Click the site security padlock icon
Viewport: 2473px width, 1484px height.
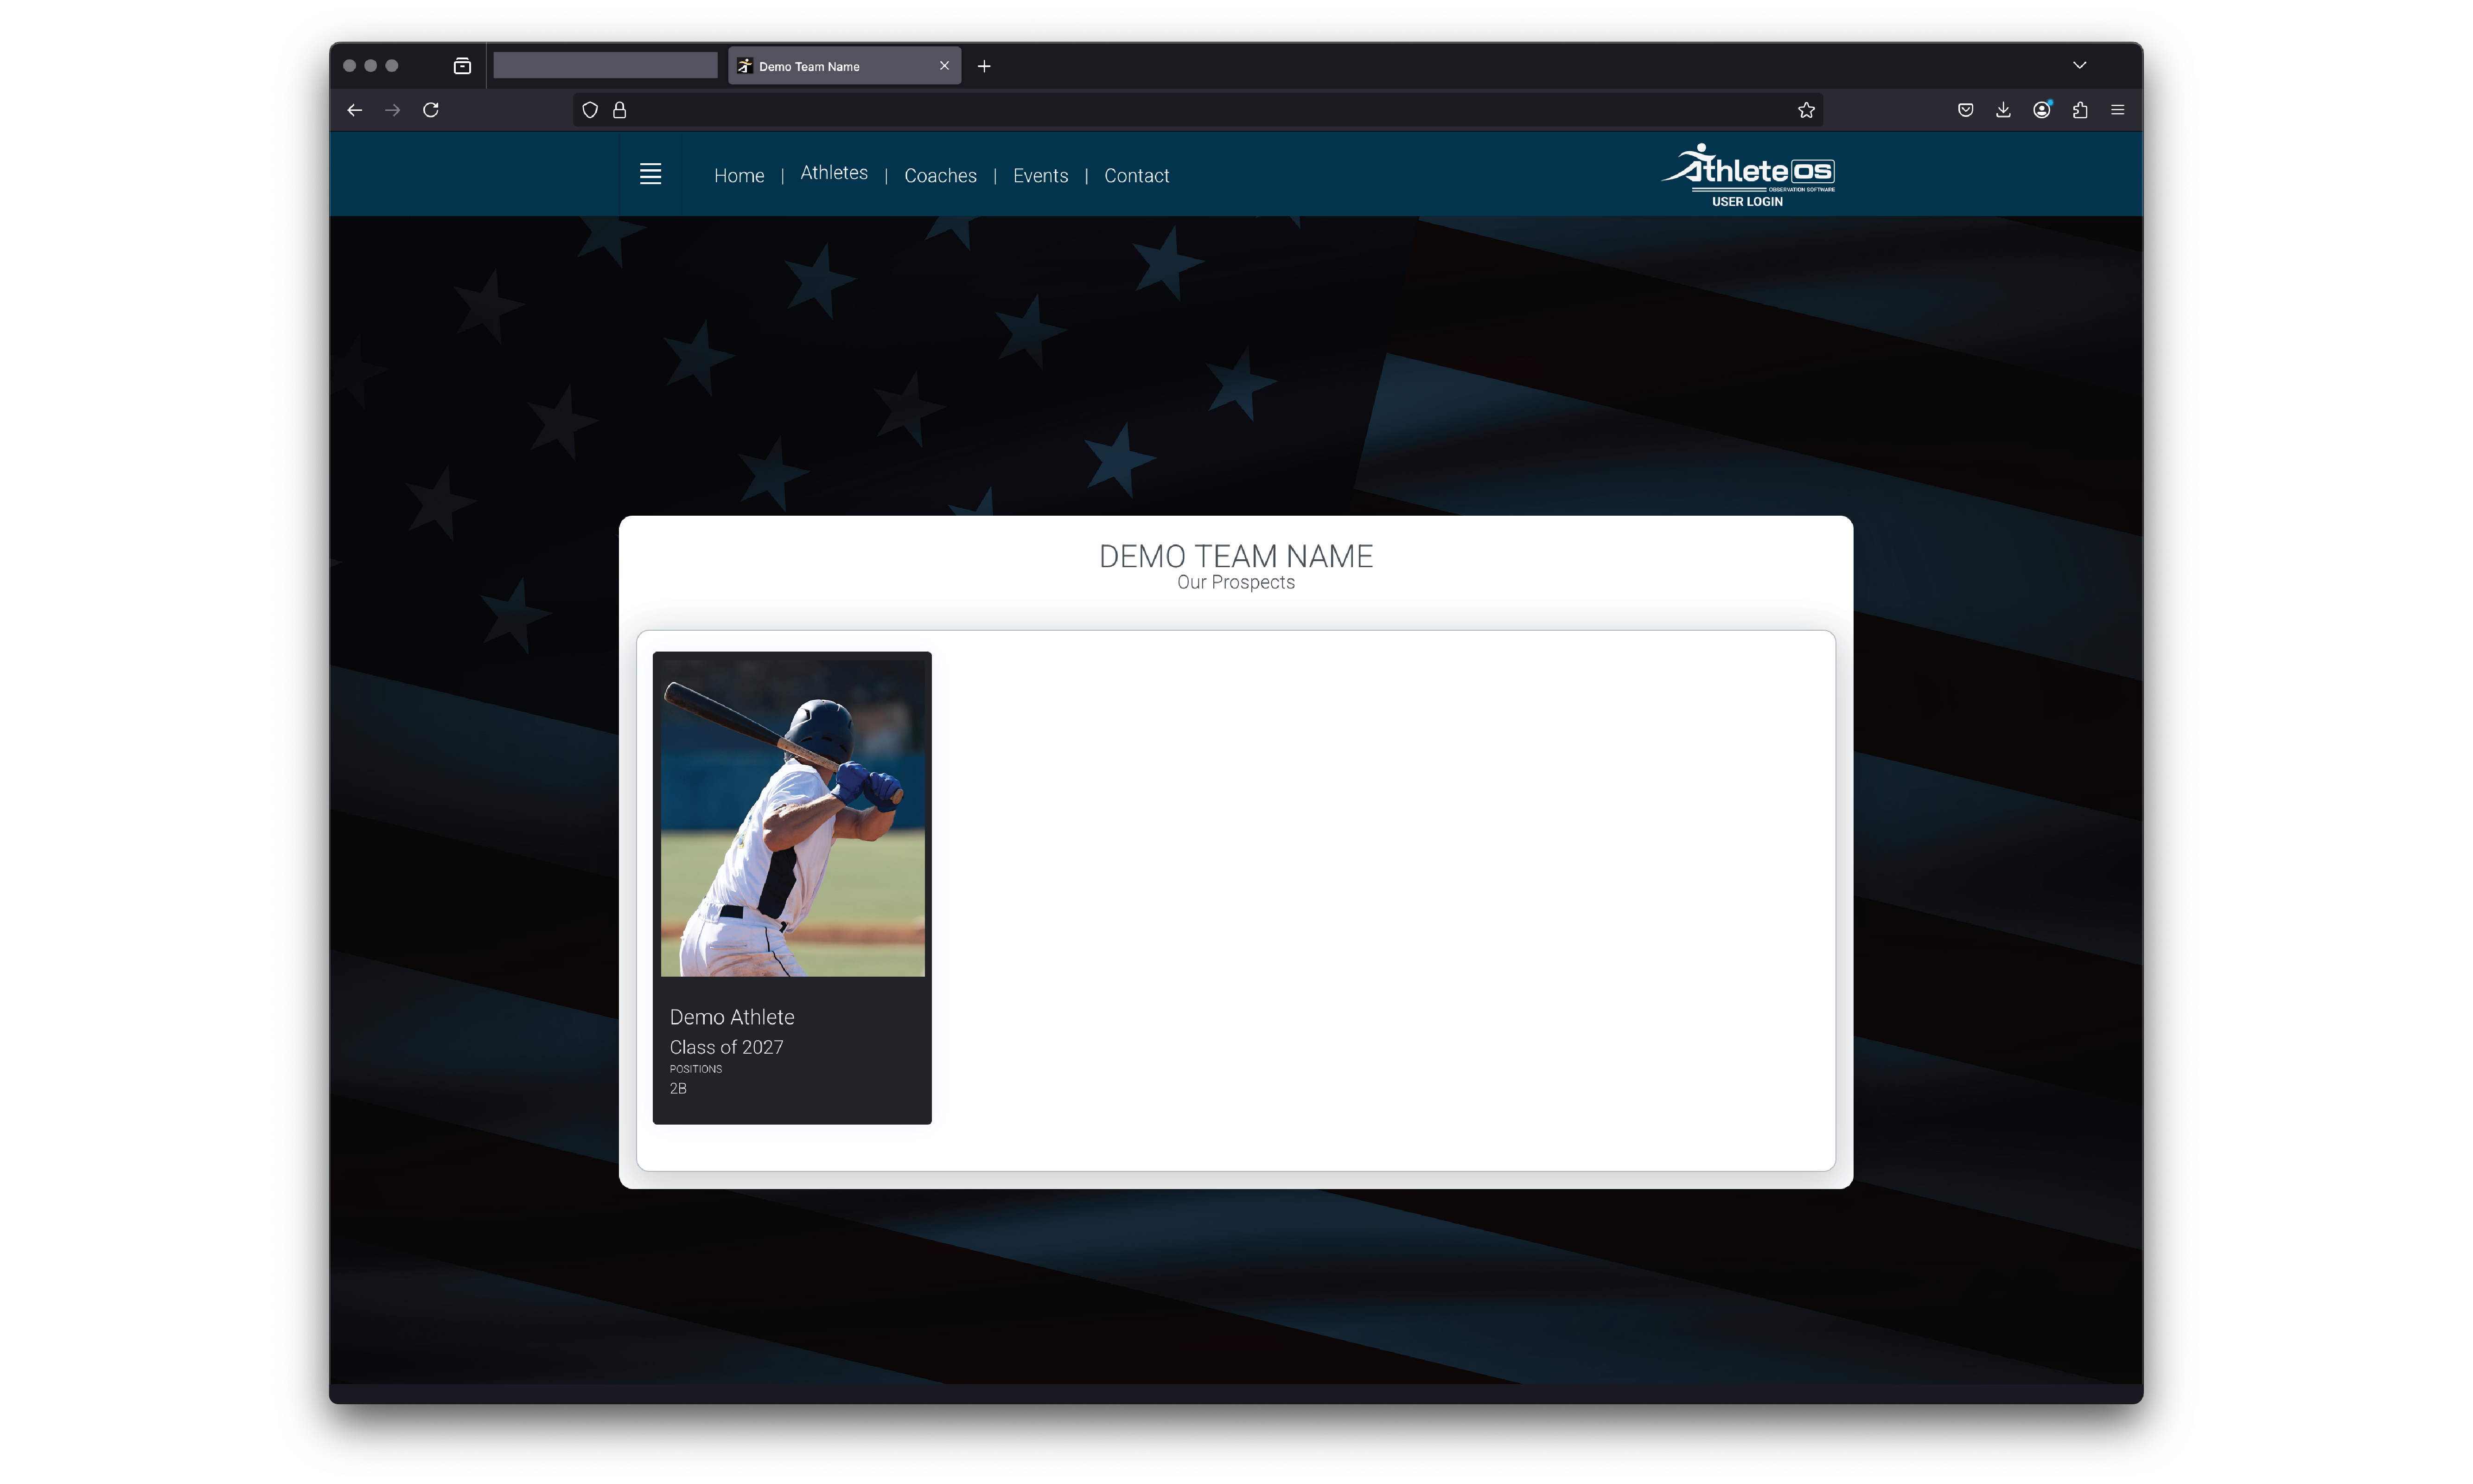point(620,110)
